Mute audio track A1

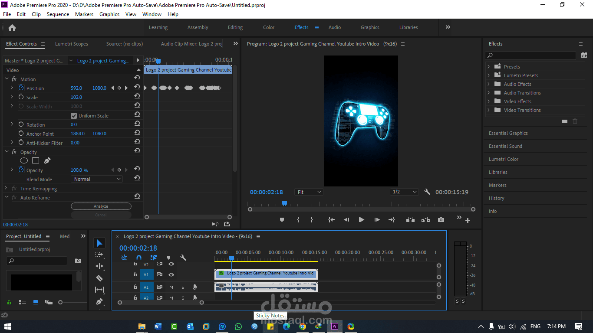(x=171, y=287)
